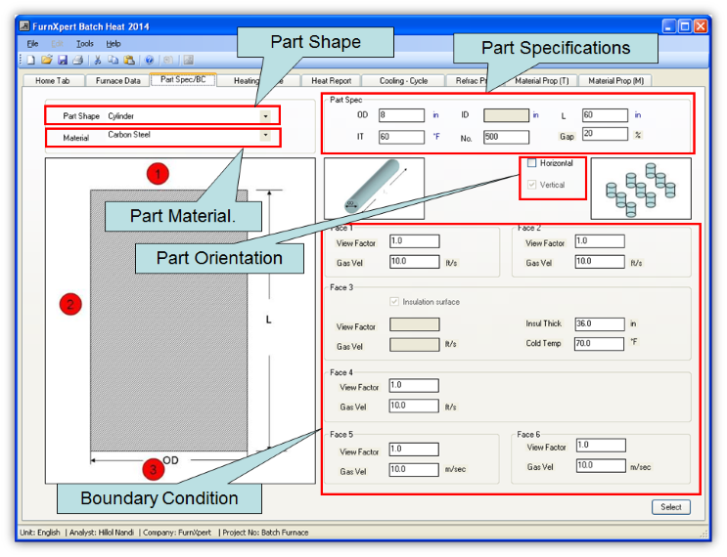727x557 pixels.
Task: Click the Cold Temp input field
Action: point(599,344)
